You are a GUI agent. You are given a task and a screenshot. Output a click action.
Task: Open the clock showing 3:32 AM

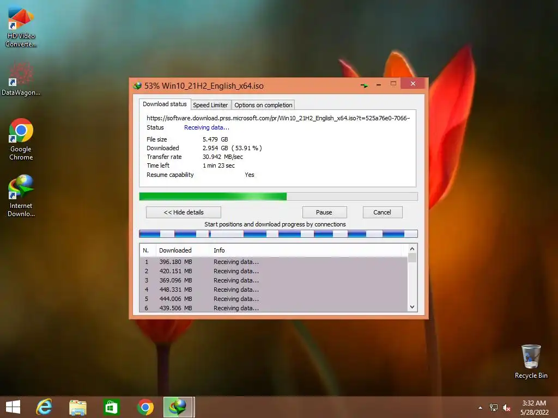tap(534, 408)
